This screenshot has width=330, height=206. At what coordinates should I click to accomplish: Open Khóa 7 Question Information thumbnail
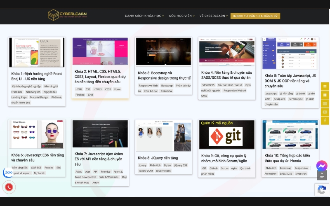point(100,133)
